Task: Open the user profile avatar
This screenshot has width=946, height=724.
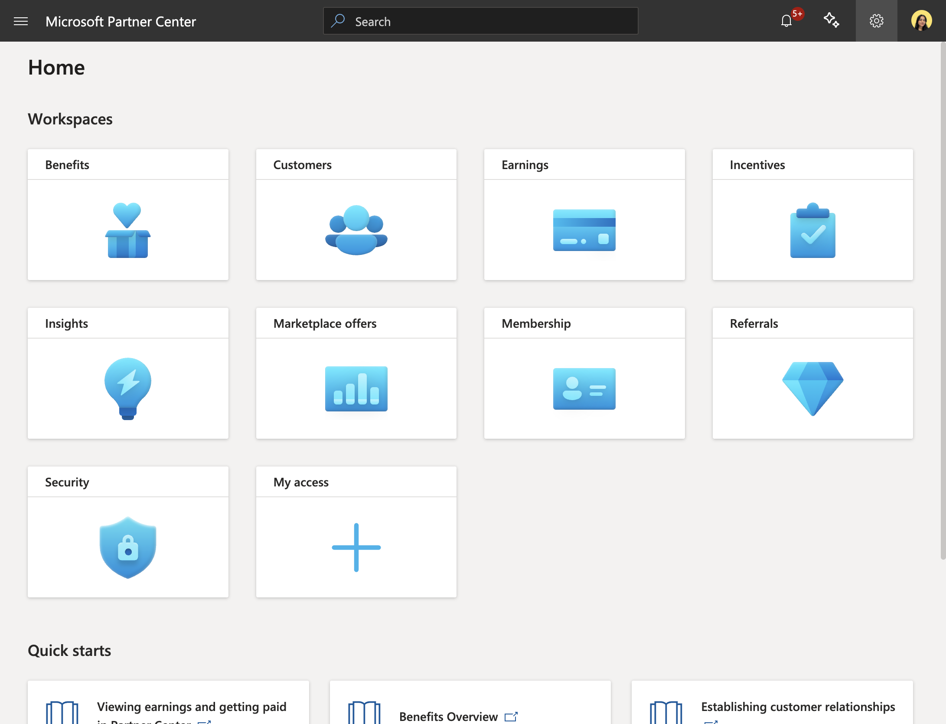Action: click(922, 21)
